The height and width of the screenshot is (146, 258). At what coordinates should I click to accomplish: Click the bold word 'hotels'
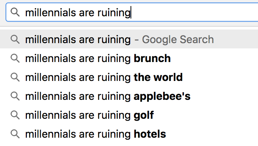click(150, 134)
